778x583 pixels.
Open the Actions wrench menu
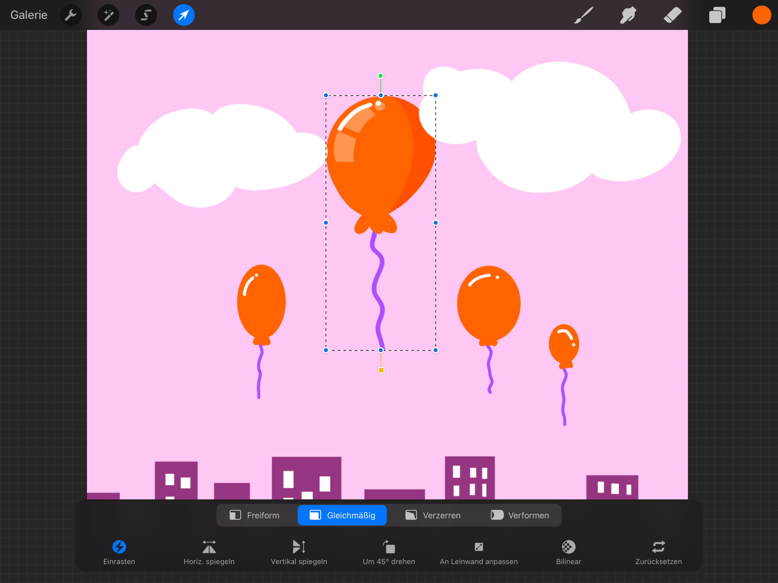(70, 15)
